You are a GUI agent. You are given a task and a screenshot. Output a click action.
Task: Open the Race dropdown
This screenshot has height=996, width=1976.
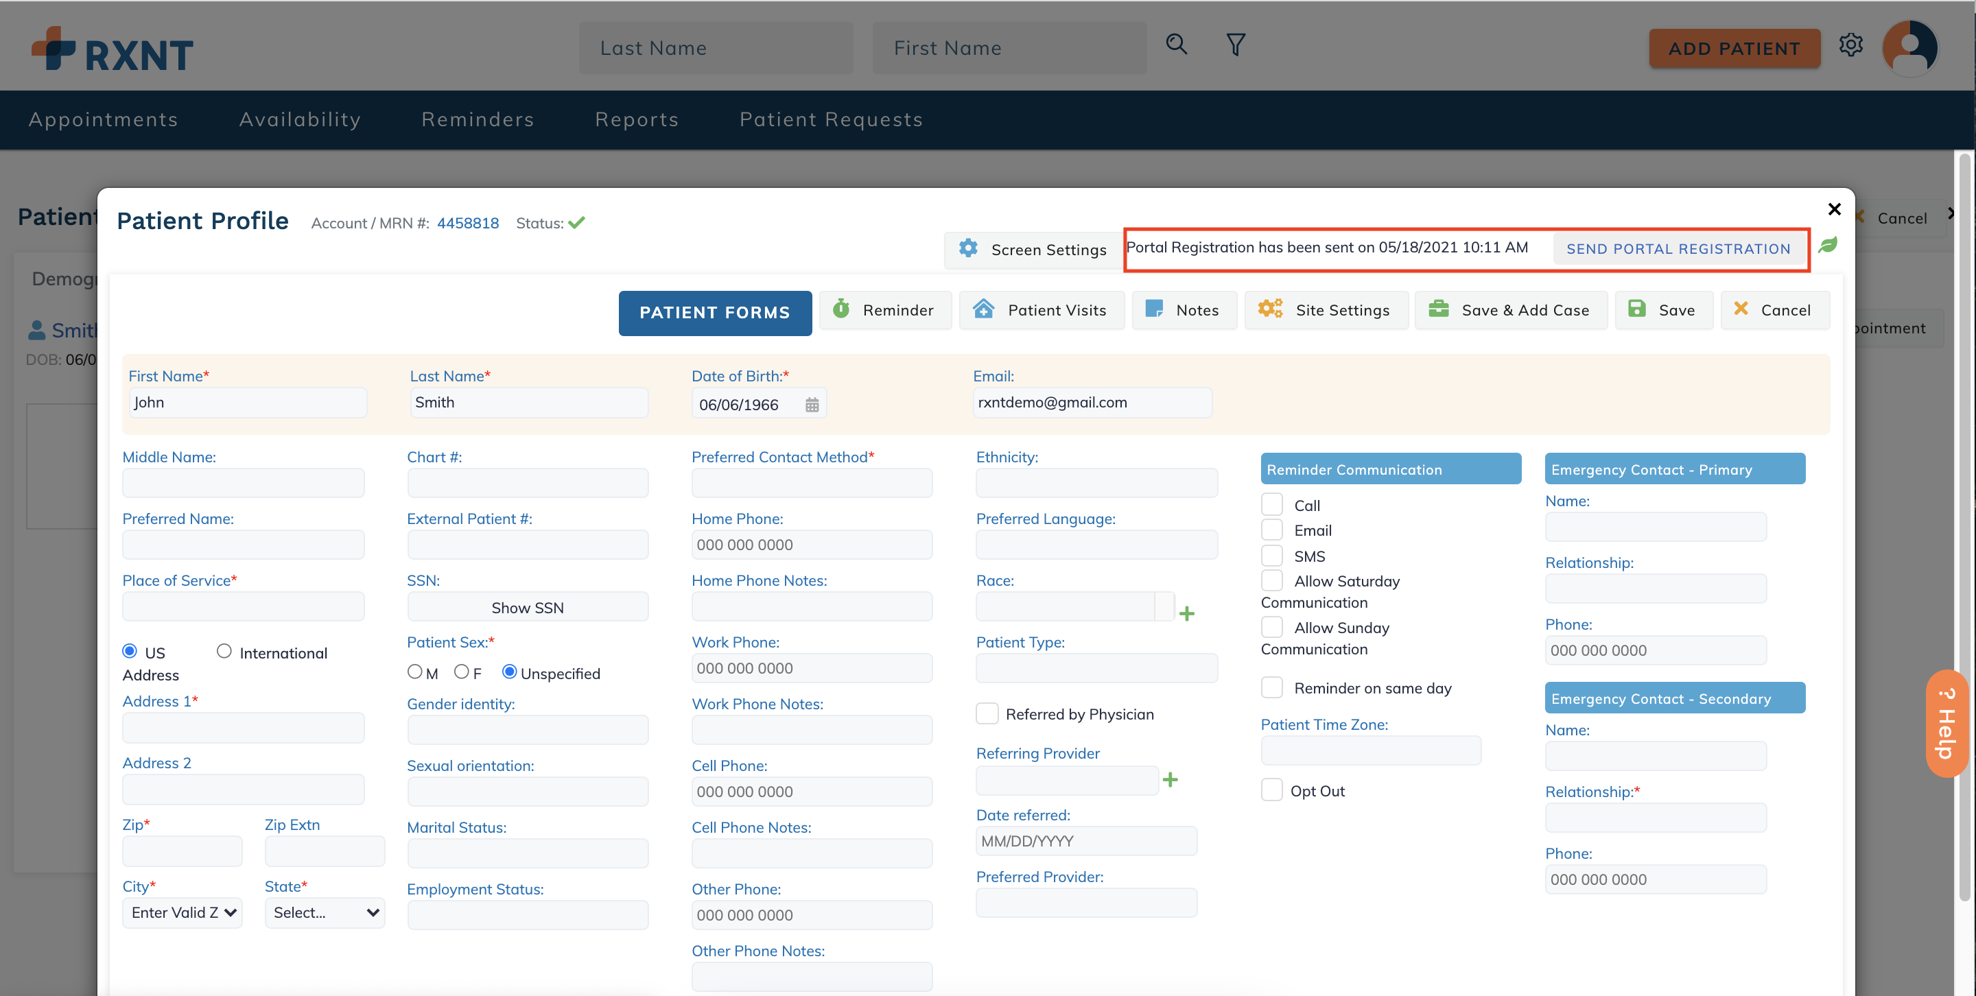coord(1074,606)
